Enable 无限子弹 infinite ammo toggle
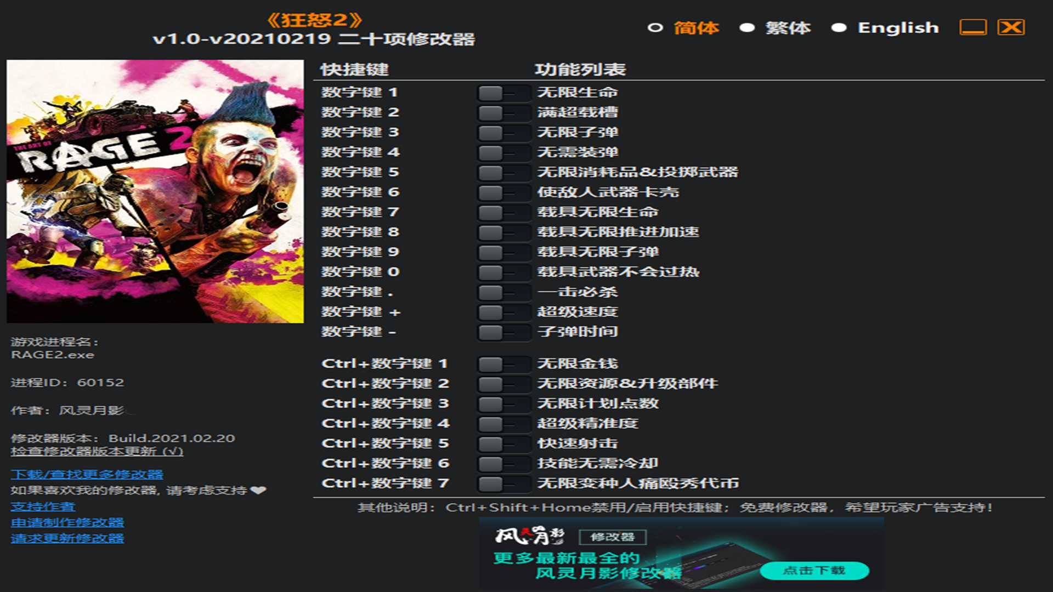Viewport: 1053px width, 592px height. point(503,133)
